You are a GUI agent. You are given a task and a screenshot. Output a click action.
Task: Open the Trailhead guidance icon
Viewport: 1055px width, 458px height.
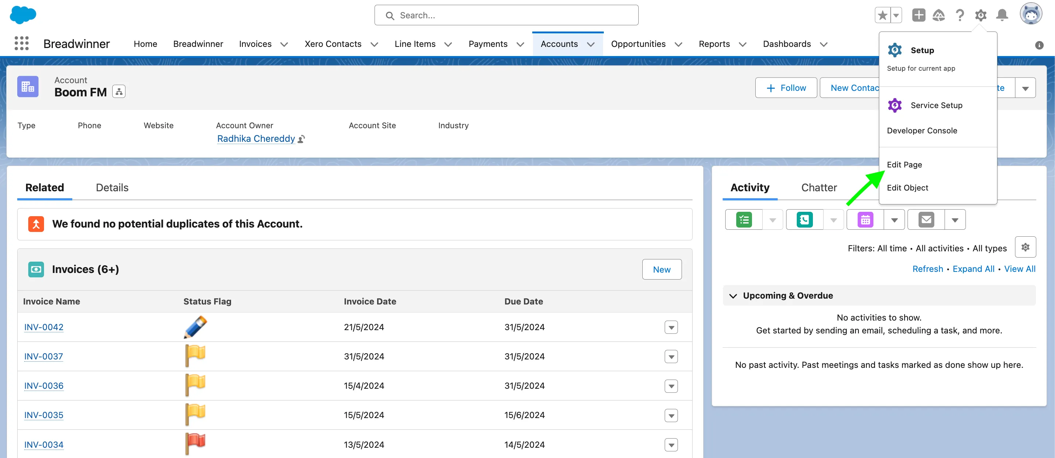coord(939,15)
